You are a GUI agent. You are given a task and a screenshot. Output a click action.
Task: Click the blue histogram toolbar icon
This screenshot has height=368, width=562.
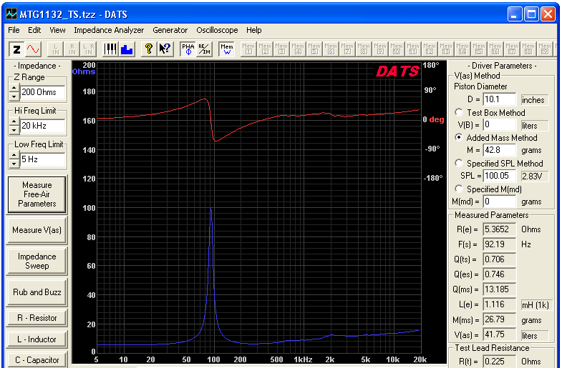pyautogui.click(x=127, y=49)
